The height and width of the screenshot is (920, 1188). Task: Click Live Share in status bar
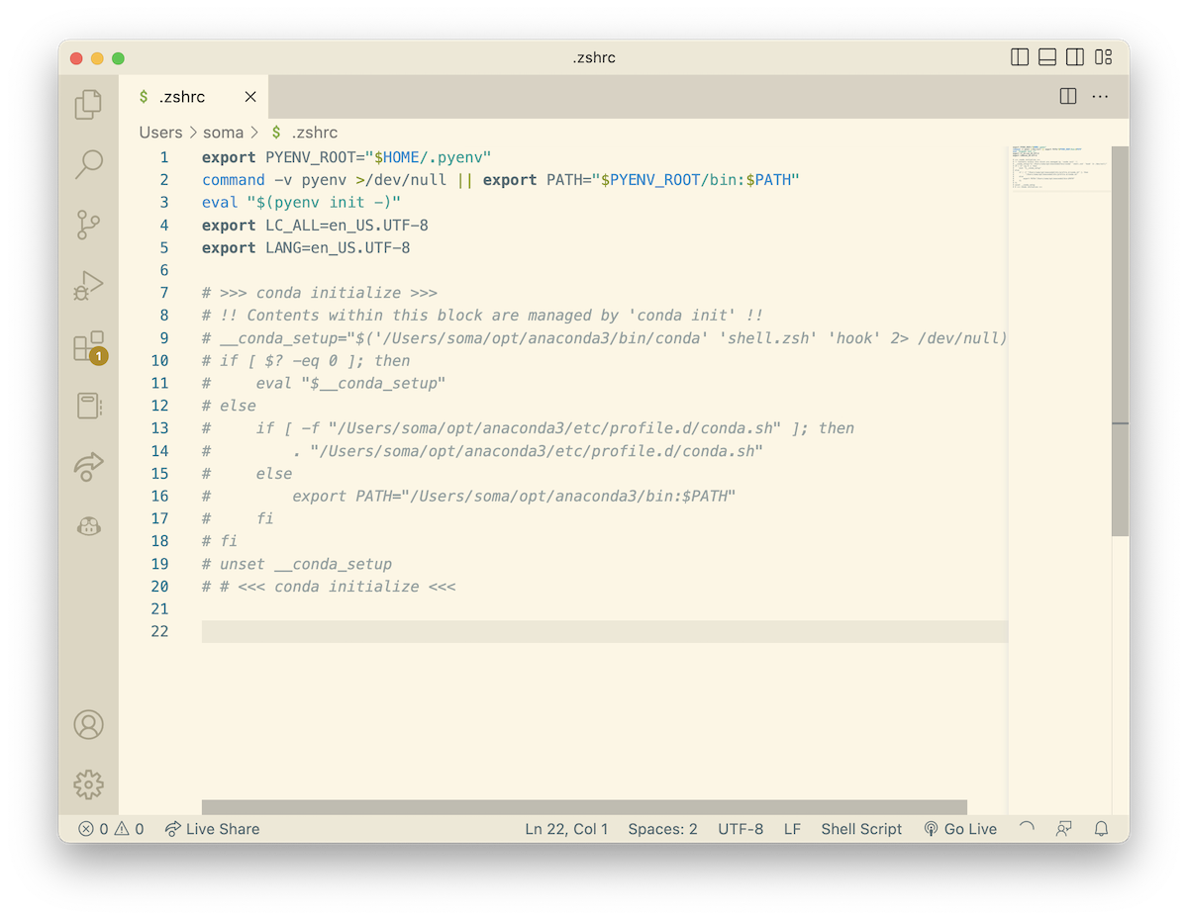click(212, 829)
